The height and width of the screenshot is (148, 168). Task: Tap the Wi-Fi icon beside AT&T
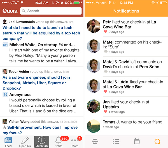click(22, 3)
